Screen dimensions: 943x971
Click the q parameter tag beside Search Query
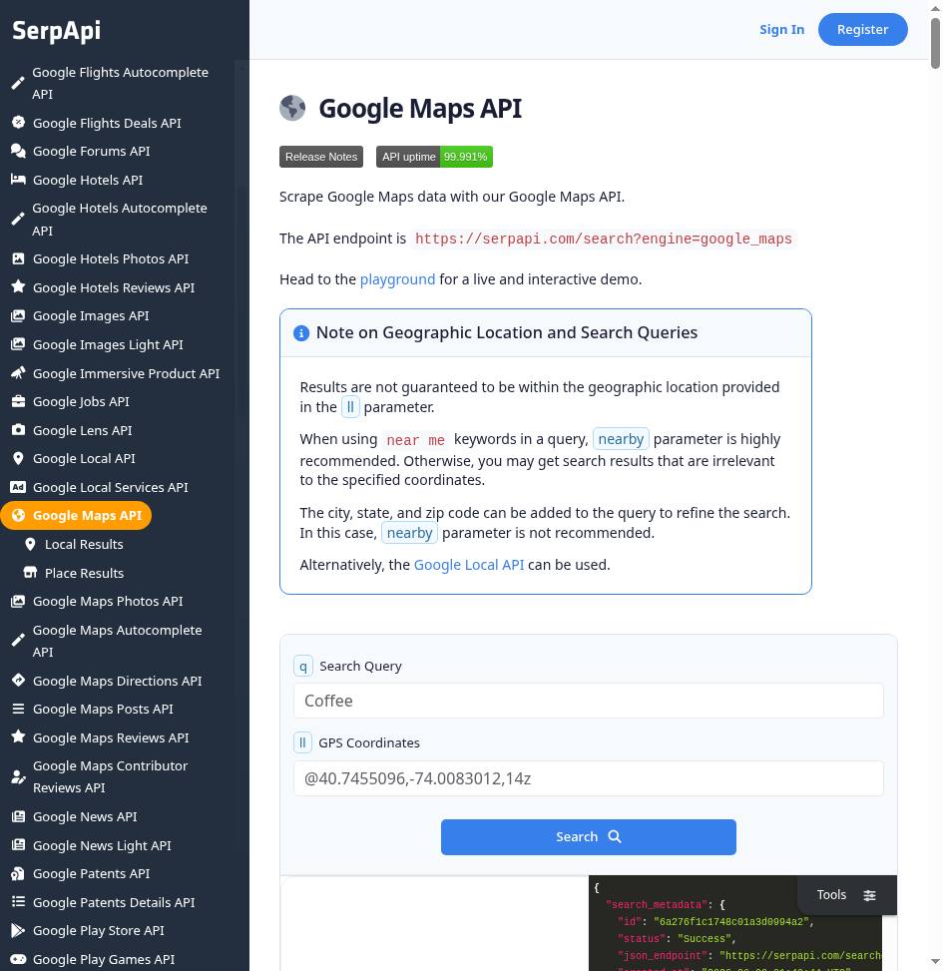[x=302, y=667]
